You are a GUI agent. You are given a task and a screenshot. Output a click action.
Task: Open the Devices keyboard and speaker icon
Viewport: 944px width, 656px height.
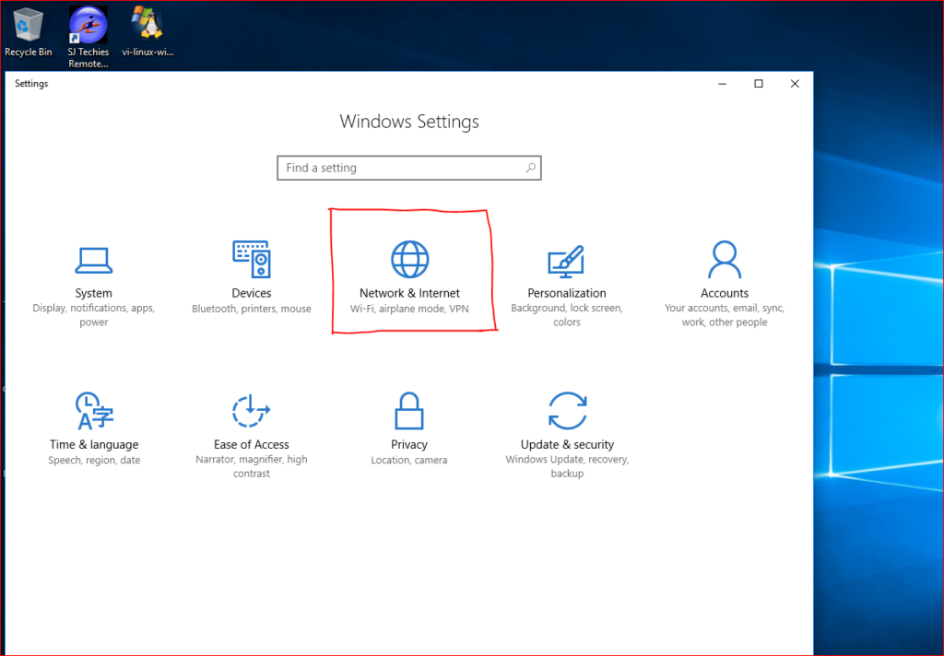click(x=252, y=259)
